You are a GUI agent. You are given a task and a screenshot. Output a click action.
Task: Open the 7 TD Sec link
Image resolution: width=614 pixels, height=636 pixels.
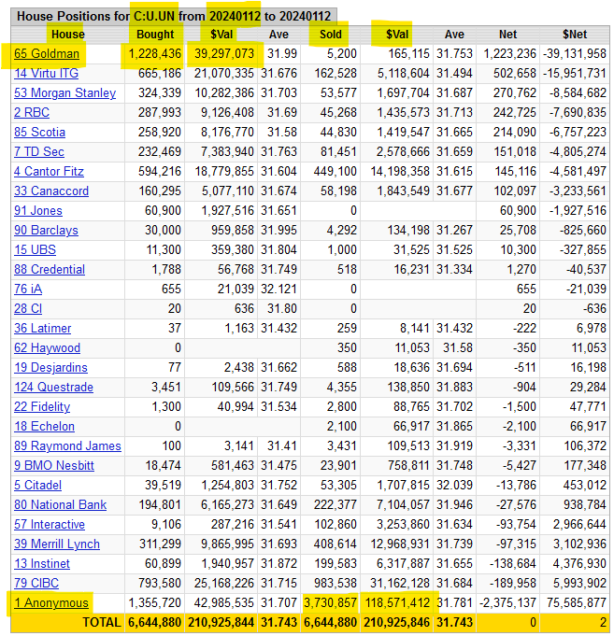(x=39, y=151)
